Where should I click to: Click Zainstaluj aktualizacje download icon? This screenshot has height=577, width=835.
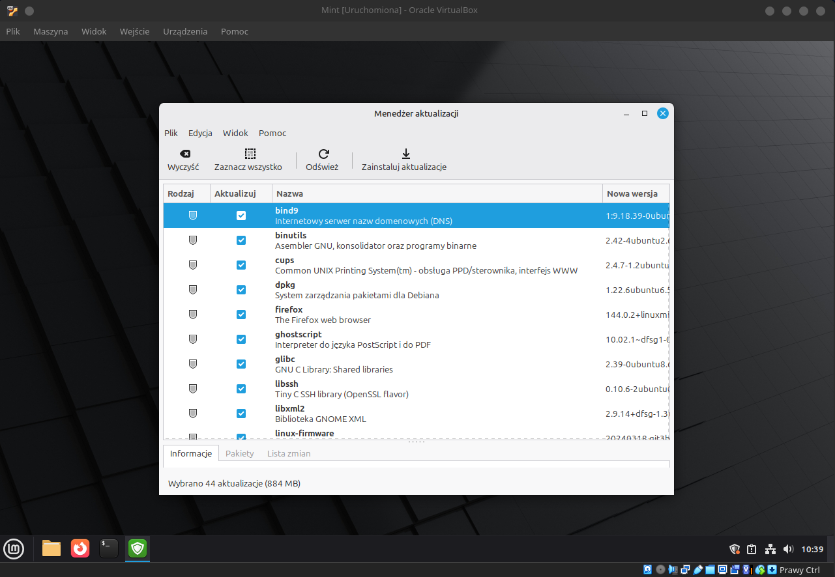click(x=405, y=154)
